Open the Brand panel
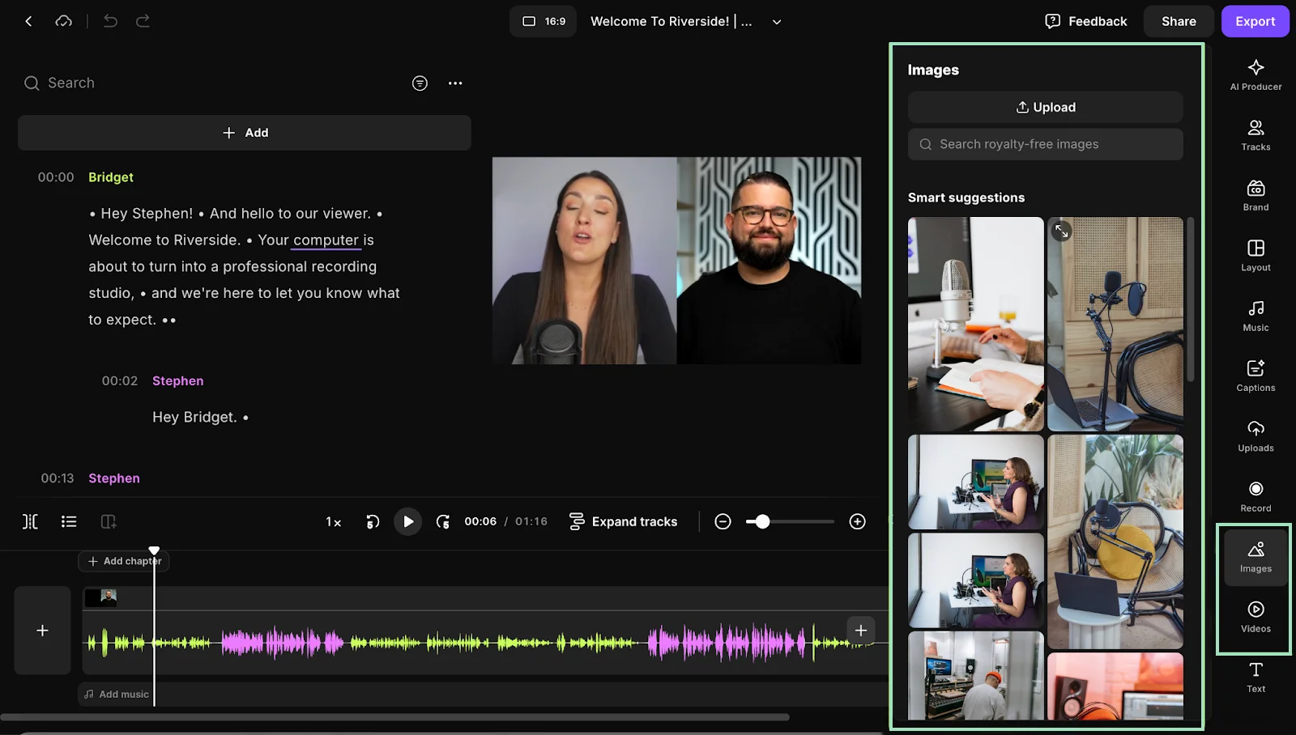The height and width of the screenshot is (735, 1296). [x=1255, y=194]
